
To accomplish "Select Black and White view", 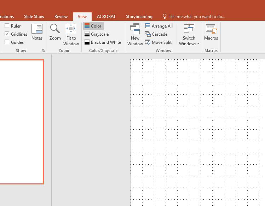I will (x=103, y=42).
